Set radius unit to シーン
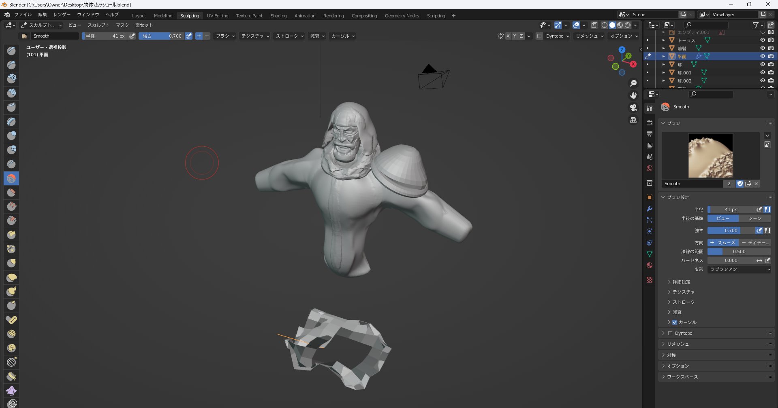This screenshot has width=778, height=408. pyautogui.click(x=754, y=218)
